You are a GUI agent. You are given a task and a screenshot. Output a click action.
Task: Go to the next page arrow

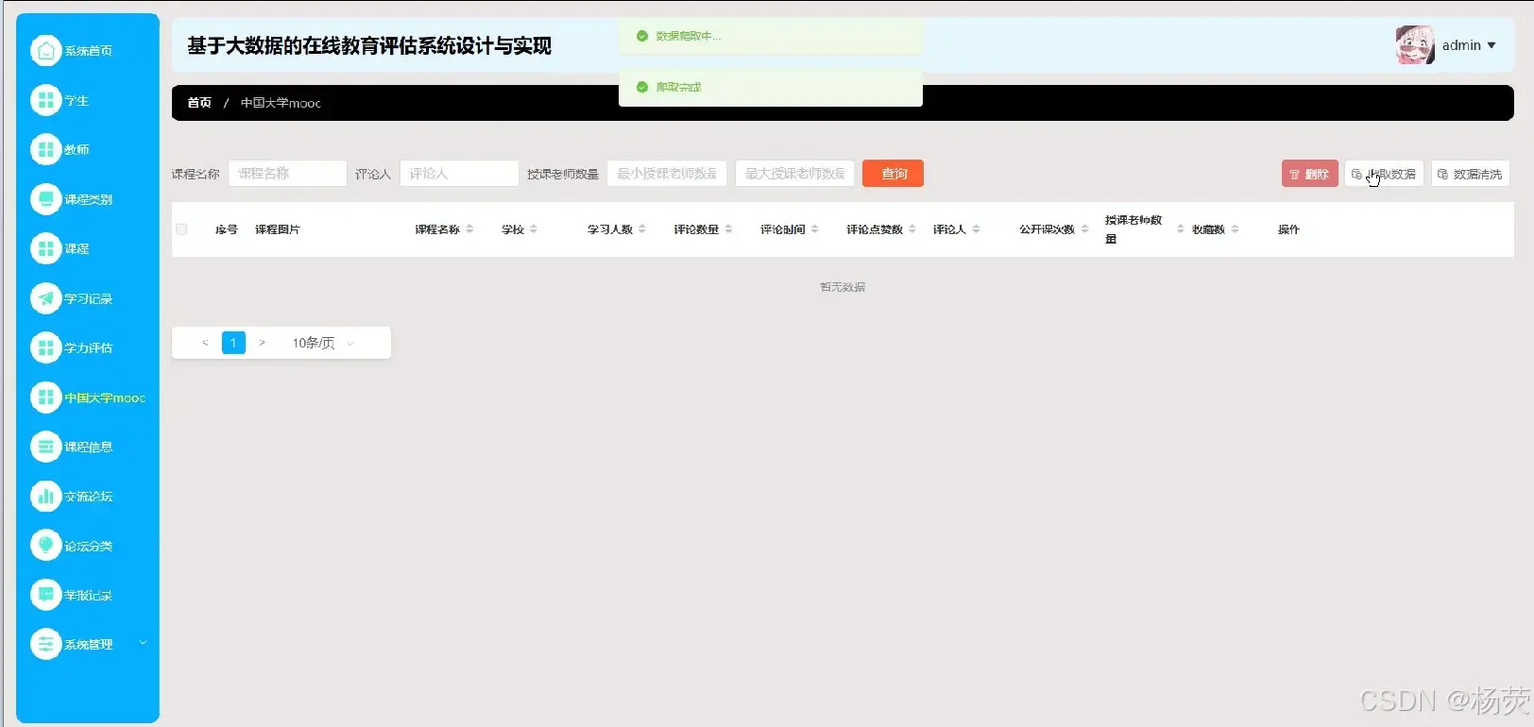click(262, 343)
